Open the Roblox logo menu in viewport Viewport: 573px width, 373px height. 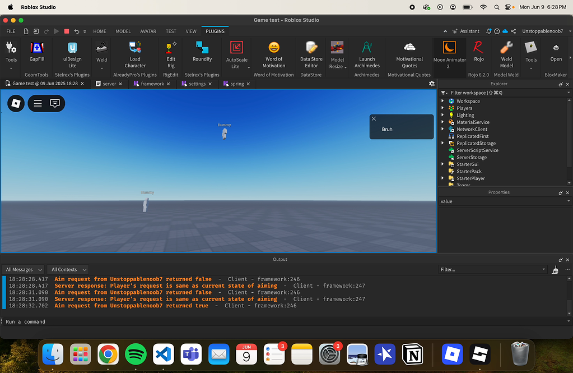point(16,104)
